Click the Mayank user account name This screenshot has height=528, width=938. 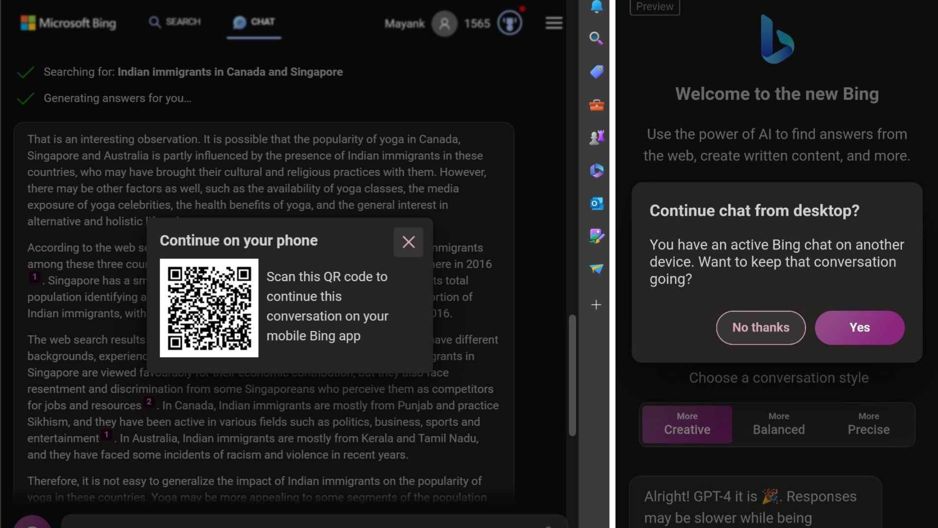(405, 23)
